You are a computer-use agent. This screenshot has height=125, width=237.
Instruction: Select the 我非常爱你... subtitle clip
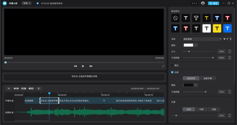click(x=90, y=101)
